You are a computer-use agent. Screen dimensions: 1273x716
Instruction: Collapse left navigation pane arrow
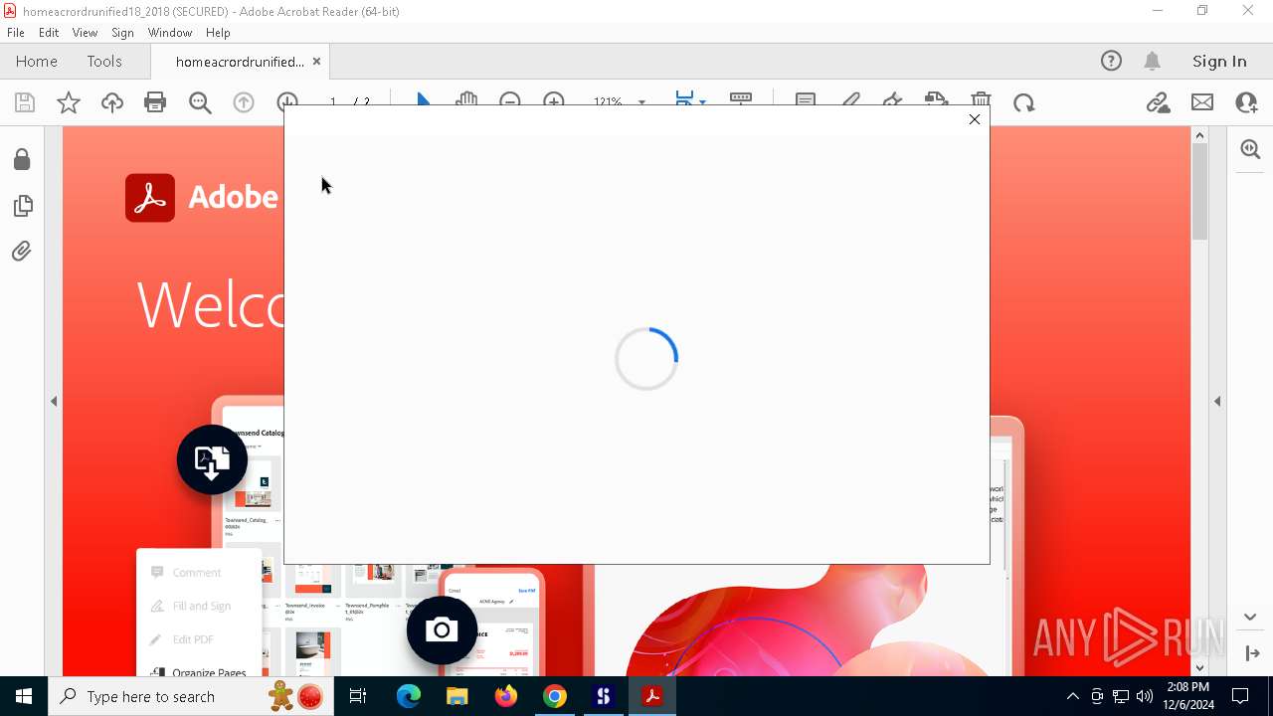(x=54, y=401)
